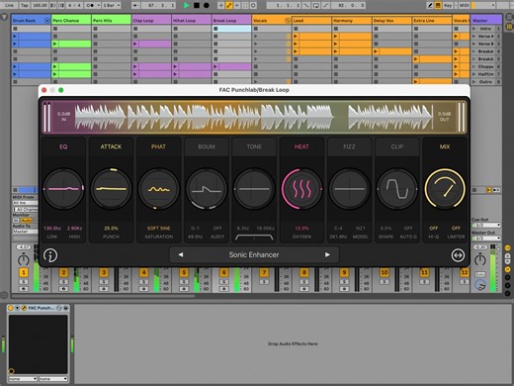Click the loop switch in the transport

point(315,6)
